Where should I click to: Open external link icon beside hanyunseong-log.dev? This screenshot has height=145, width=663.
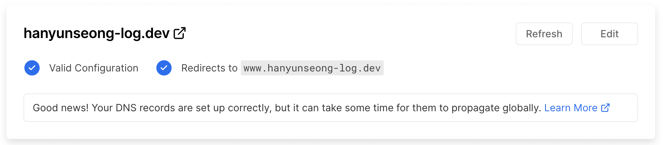[x=180, y=33]
